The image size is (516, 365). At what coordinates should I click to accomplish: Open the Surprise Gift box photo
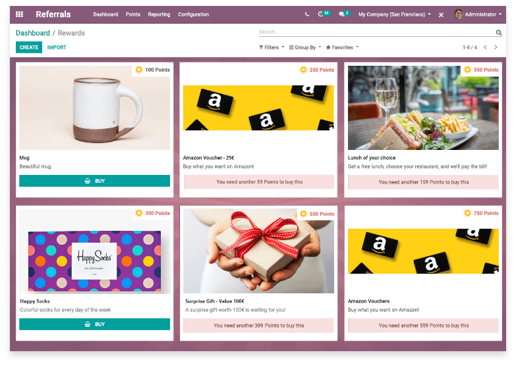click(258, 251)
